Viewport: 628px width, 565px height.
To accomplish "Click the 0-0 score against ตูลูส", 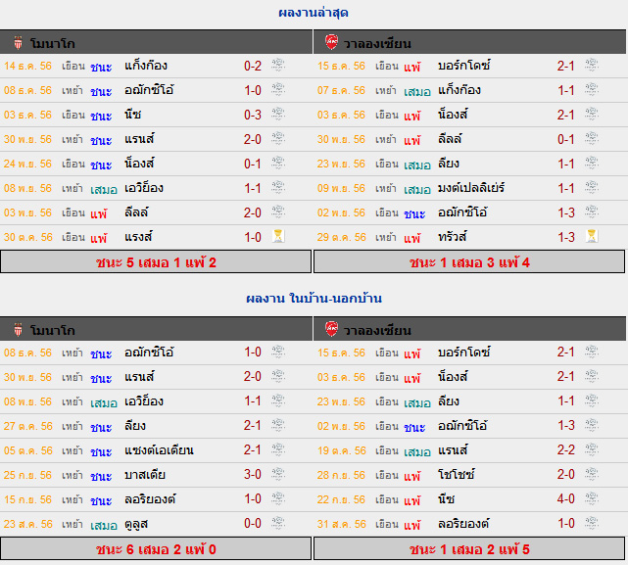I will [253, 523].
